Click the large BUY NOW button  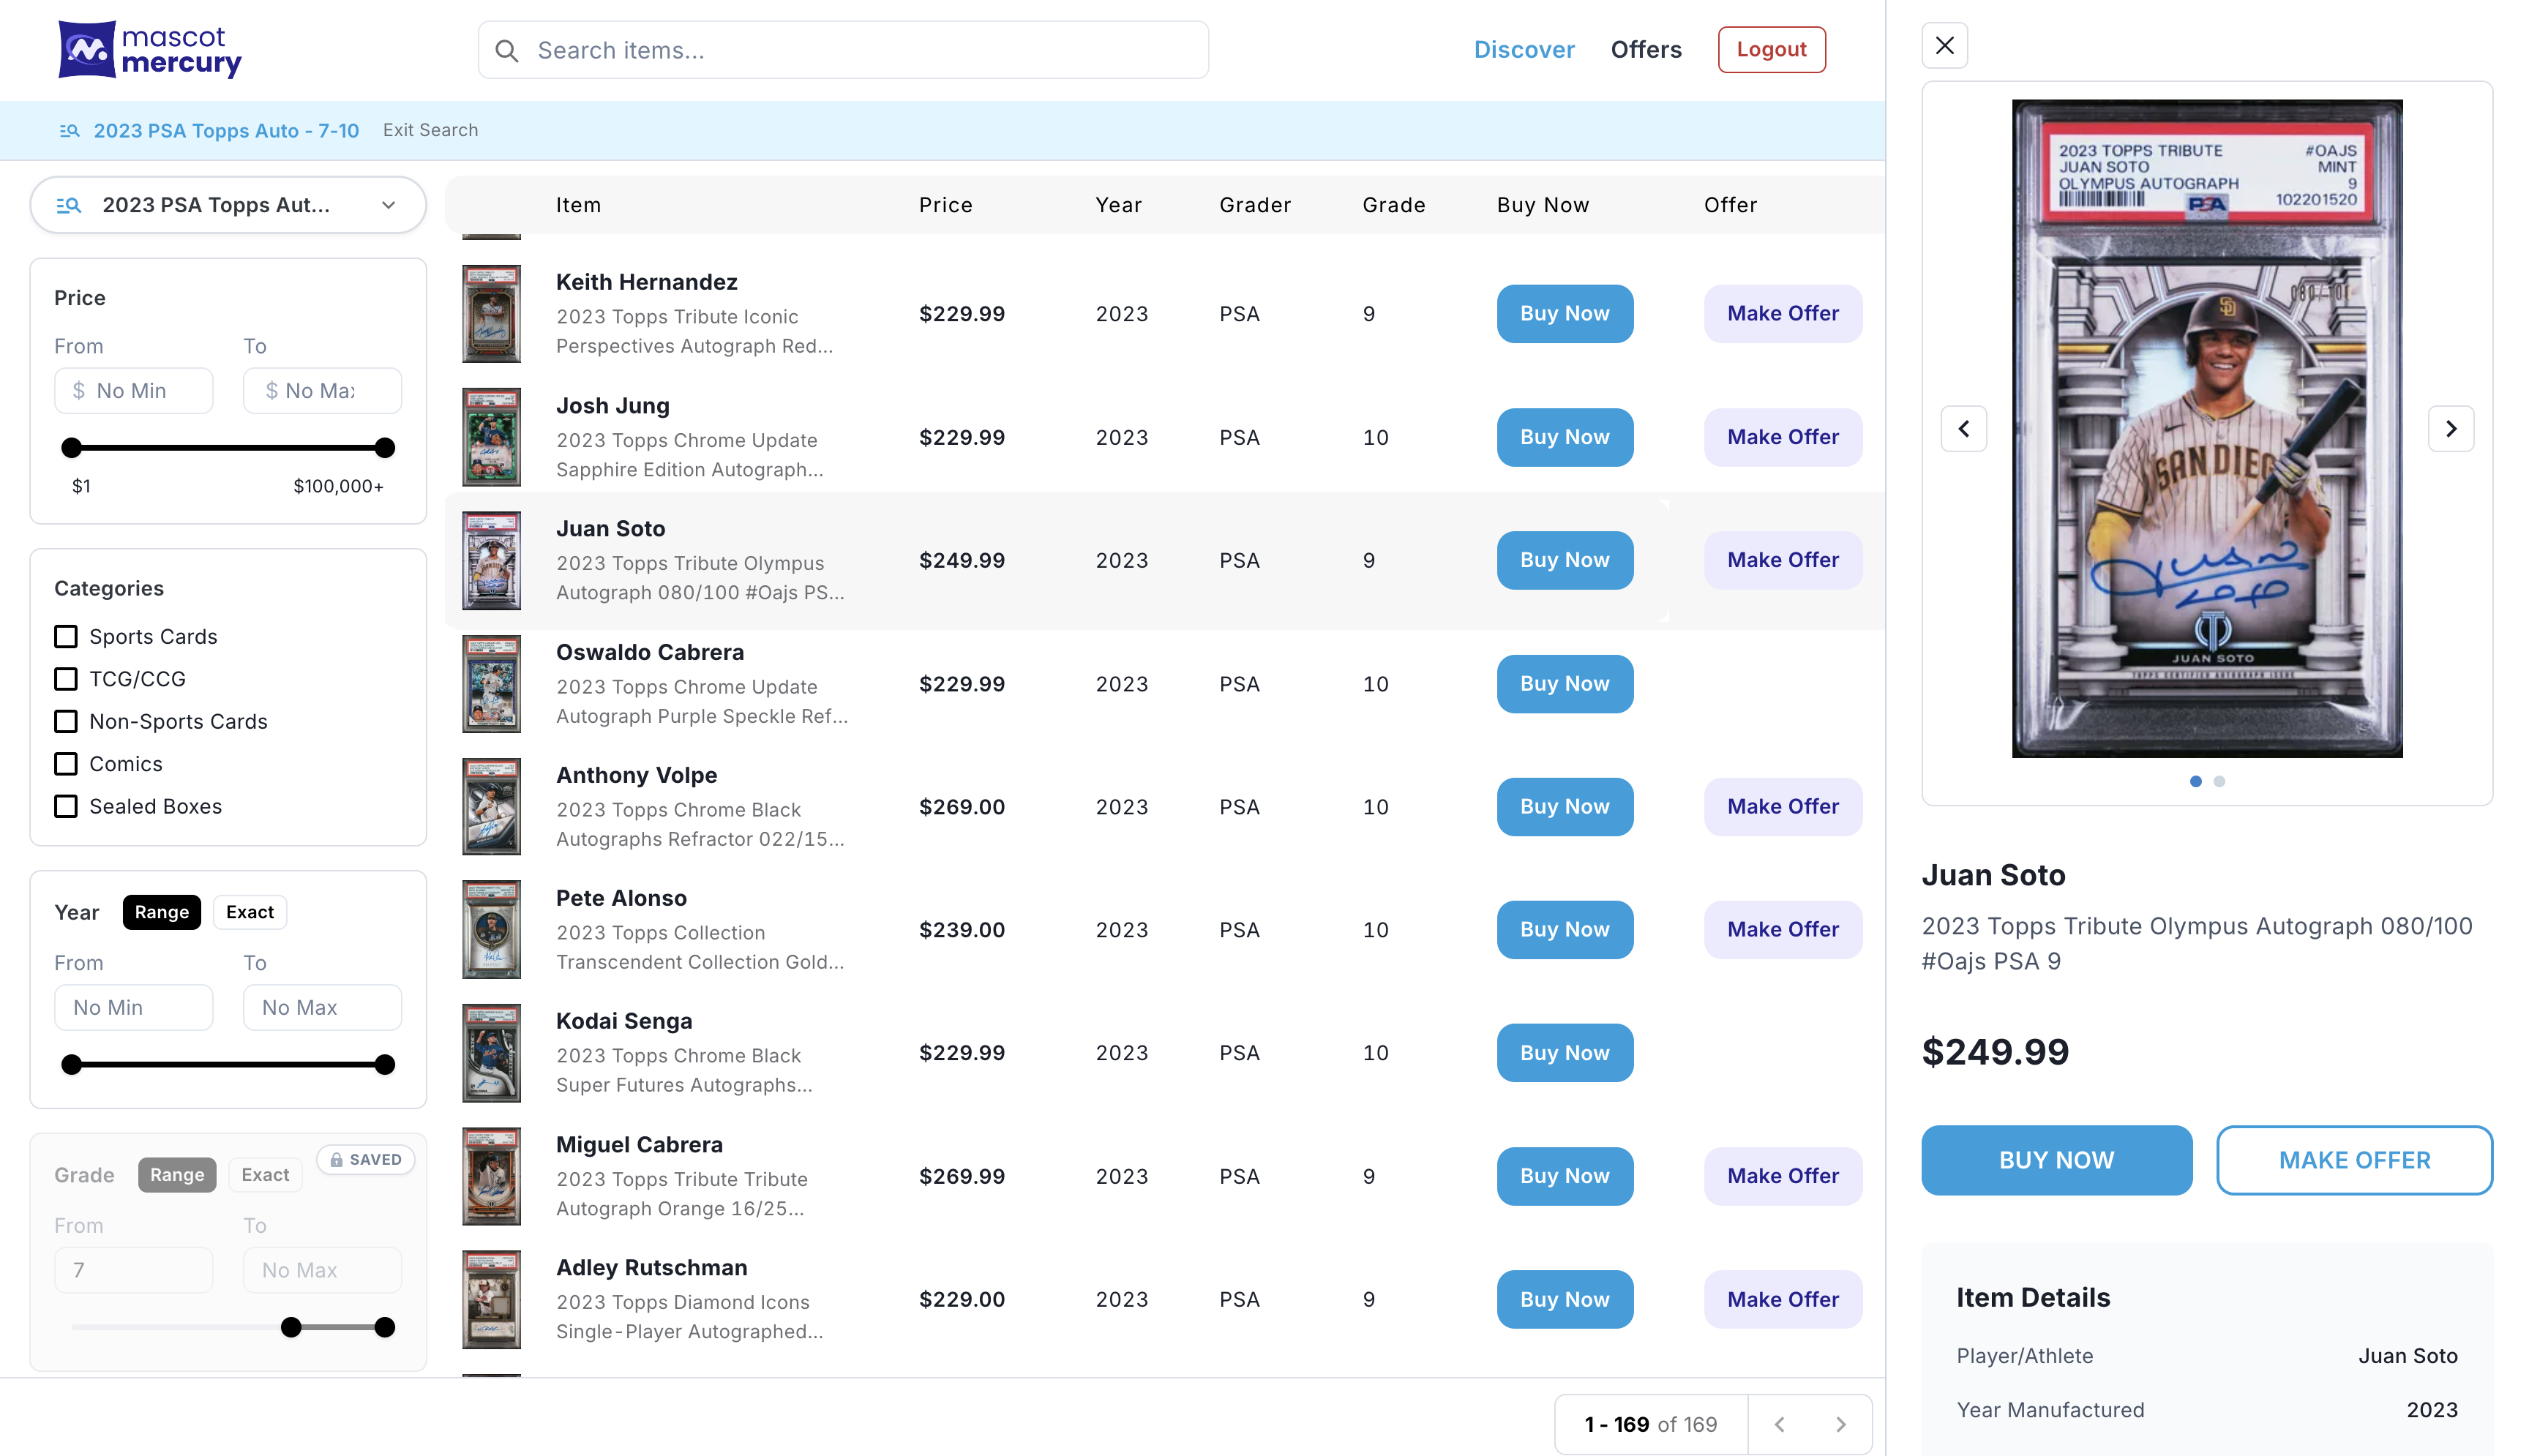pos(2056,1160)
